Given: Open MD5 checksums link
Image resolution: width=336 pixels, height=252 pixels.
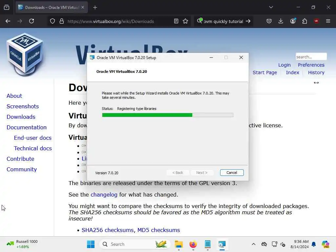Looking at the screenshot, I should pyautogui.click(x=158, y=230).
